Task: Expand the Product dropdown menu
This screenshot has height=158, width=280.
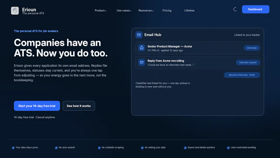Action: click(100, 11)
